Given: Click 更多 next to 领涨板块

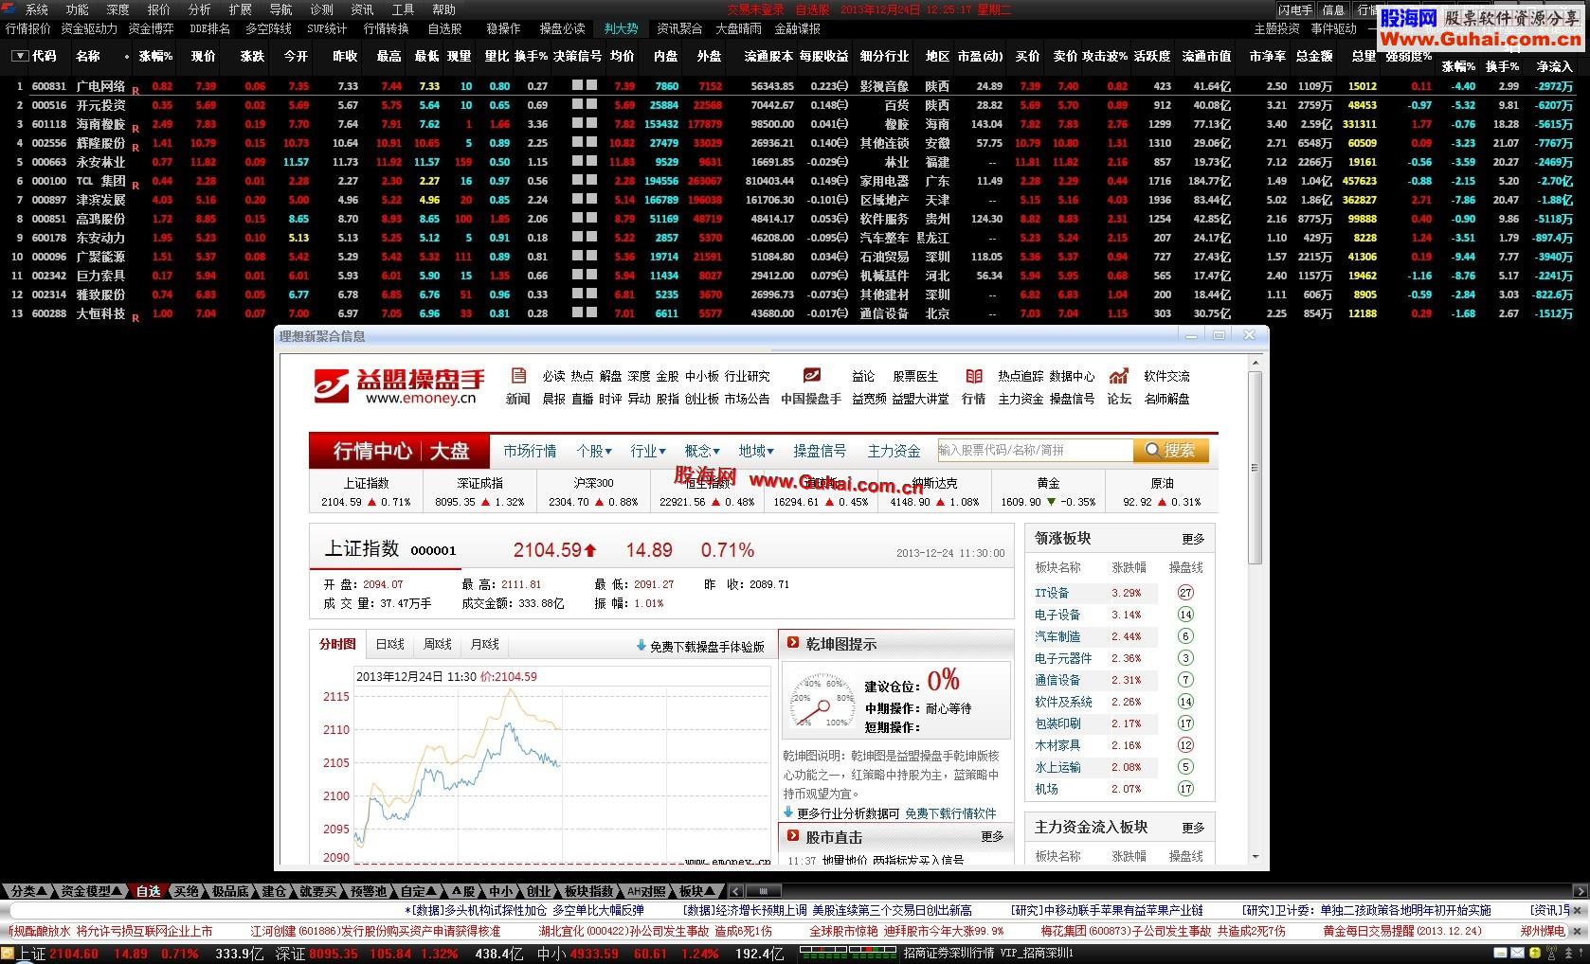Looking at the screenshot, I should pos(1193,539).
